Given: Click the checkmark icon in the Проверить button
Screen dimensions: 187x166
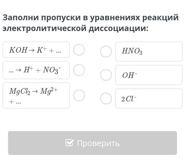Looking at the screenshot, I should coord(69,143).
